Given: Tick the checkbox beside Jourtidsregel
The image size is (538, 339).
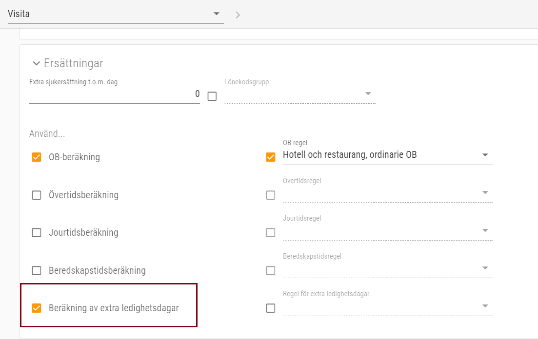Looking at the screenshot, I should (271, 232).
